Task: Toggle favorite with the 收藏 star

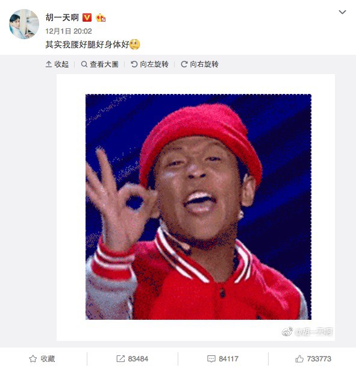Action: 42,358
